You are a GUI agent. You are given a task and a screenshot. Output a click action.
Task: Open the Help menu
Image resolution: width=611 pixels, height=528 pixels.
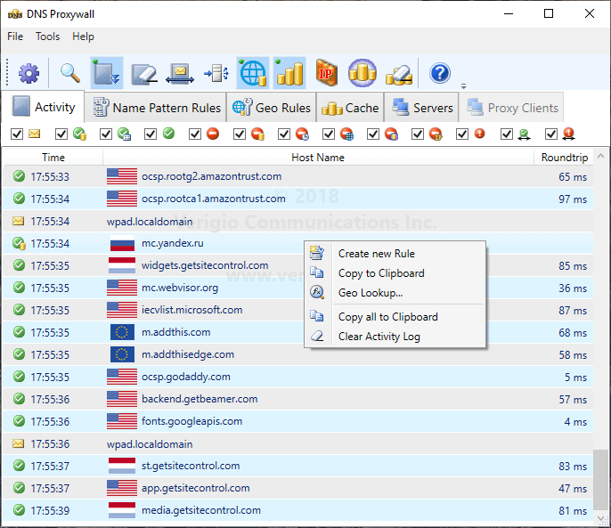(83, 37)
